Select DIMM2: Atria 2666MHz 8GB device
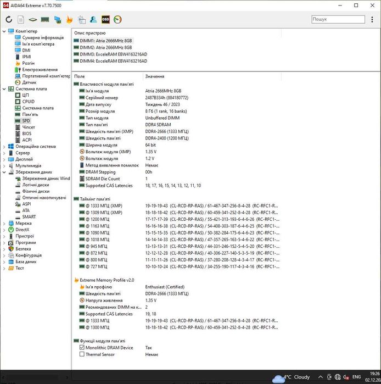The height and width of the screenshot is (384, 381). (x=106, y=47)
